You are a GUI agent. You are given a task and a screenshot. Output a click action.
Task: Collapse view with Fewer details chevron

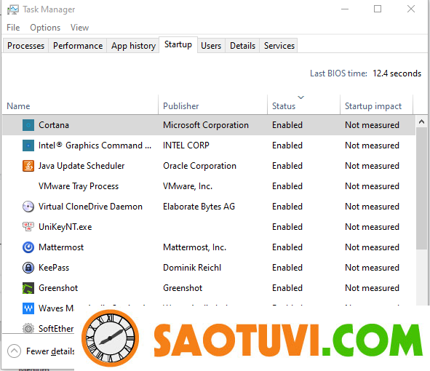pyautogui.click(x=15, y=351)
